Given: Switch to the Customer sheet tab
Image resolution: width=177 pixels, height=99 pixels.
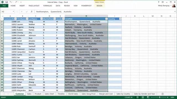Looking at the screenshot, I should (x=20, y=94).
